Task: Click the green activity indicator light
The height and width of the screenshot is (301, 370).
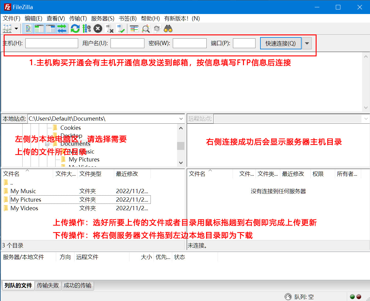Action: click(352, 296)
